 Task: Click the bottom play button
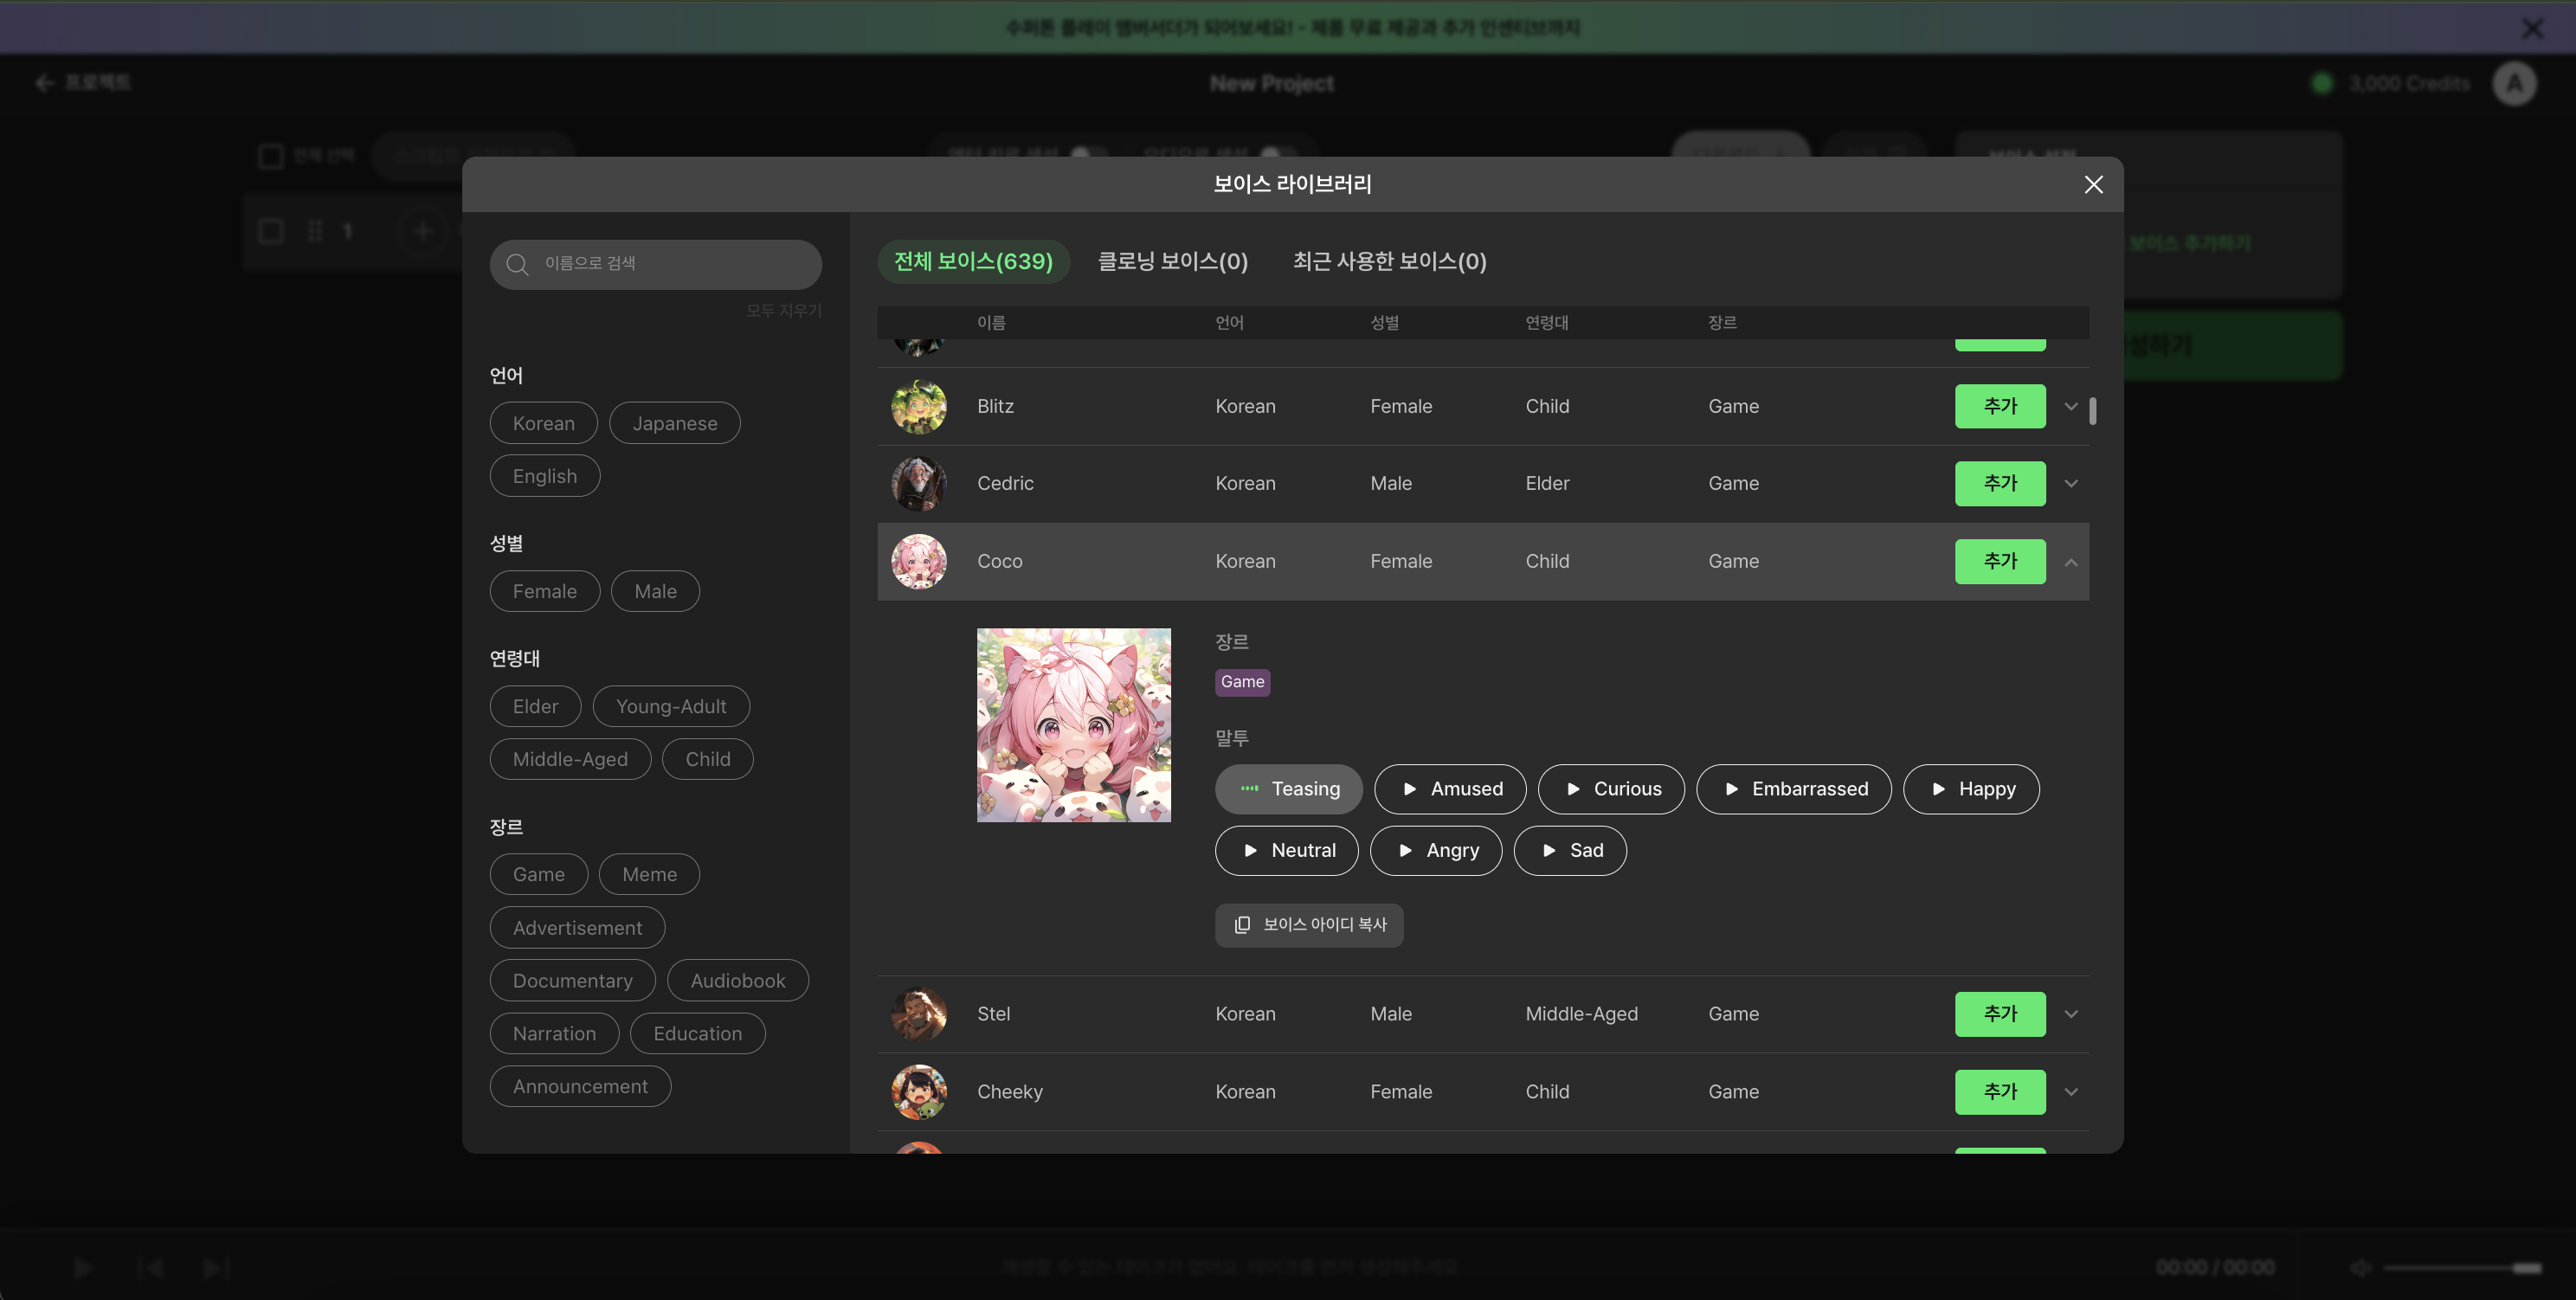(84, 1268)
